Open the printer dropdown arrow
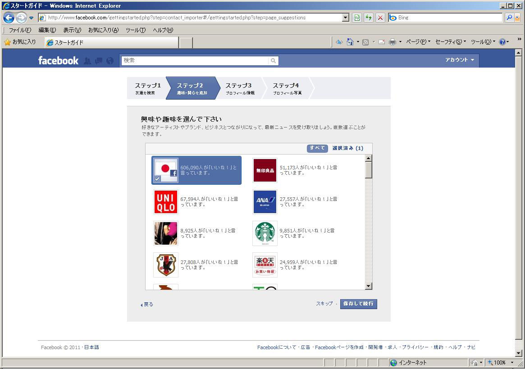Screen dimensions: 525x369 pyautogui.click(x=400, y=42)
